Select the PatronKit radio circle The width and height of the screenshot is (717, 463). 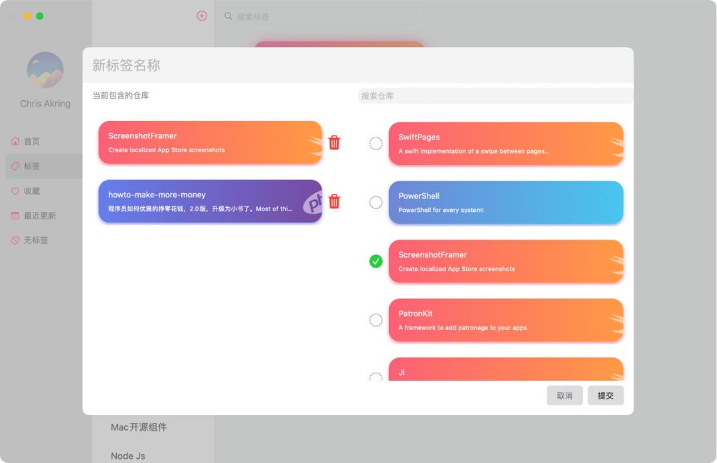[x=376, y=320]
